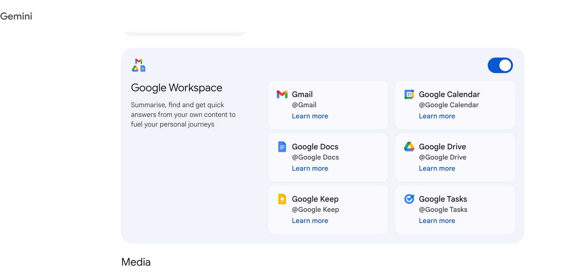575x274 pixels.
Task: Turn off the Google Workspace toggle
Action: (500, 65)
